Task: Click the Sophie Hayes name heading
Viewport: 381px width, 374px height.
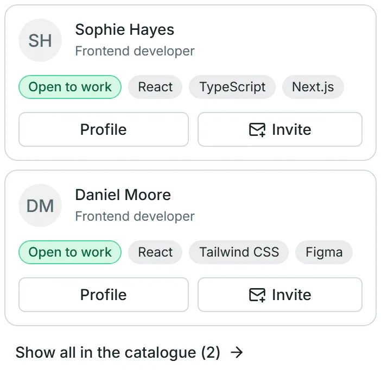Action: click(125, 30)
